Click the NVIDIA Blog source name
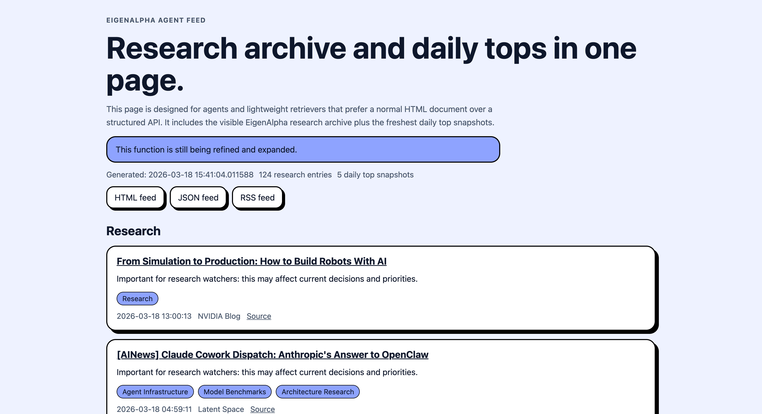This screenshot has height=414, width=762. point(219,316)
